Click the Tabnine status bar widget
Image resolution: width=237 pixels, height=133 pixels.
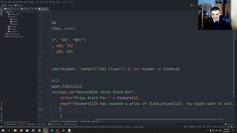(191, 127)
